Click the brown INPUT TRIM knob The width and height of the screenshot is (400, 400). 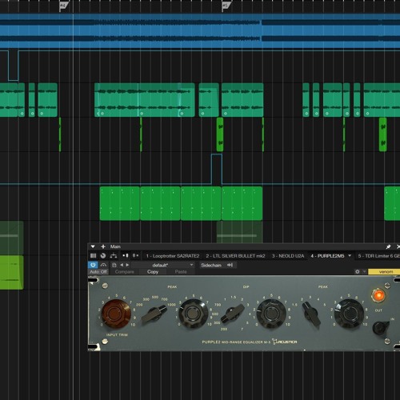pyautogui.click(x=116, y=314)
